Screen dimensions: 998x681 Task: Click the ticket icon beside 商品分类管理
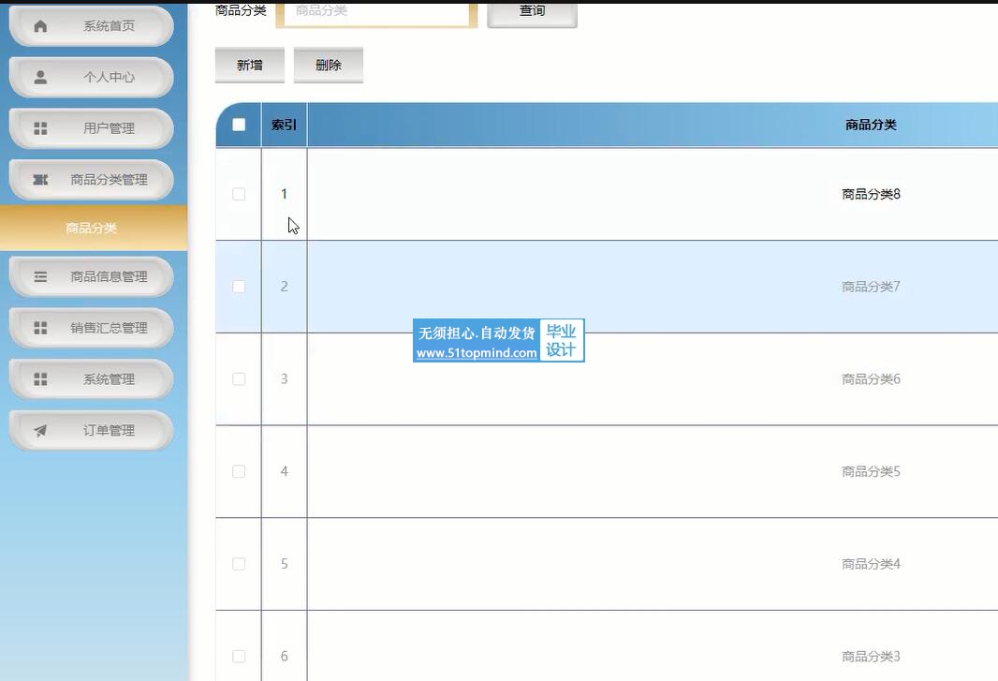[40, 180]
